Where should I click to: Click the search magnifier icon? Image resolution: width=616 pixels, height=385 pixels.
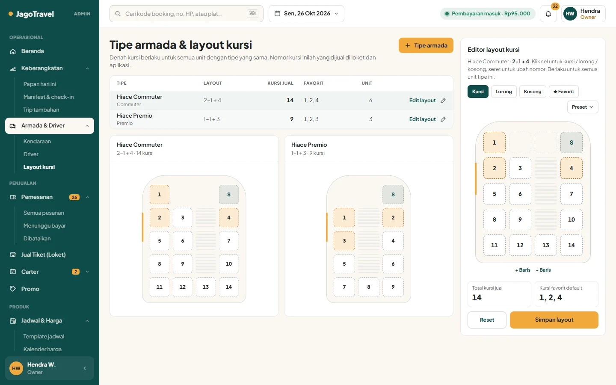(x=118, y=14)
